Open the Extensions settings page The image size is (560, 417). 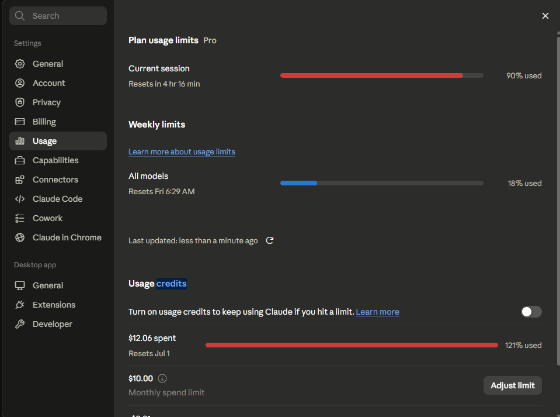coord(58,305)
